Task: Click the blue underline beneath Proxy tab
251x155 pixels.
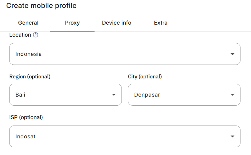Action: click(x=72, y=31)
